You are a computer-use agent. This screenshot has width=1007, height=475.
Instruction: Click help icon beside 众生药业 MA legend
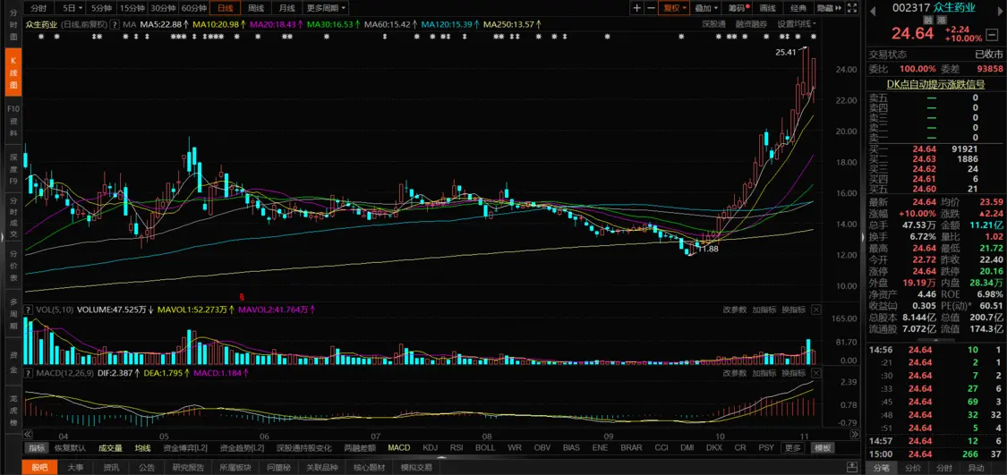click(115, 24)
